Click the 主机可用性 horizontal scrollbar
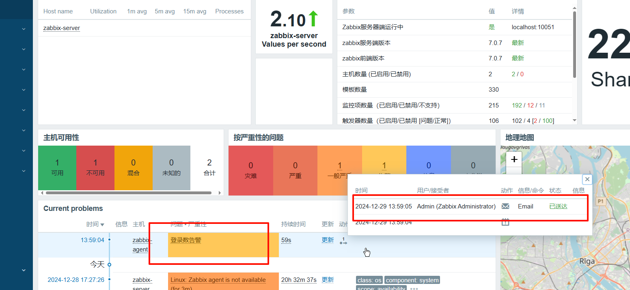 128,193
